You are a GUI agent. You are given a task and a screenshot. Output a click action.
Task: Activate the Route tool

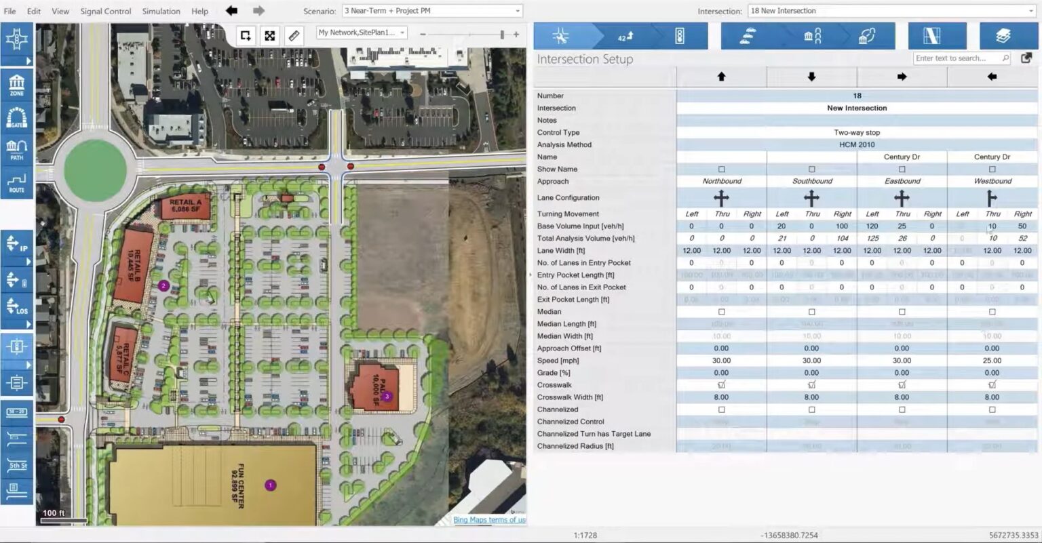17,181
